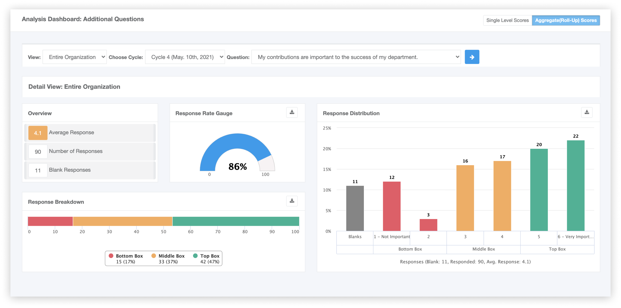Download the Response Breakdown chart
This screenshot has height=308, width=621.
292,201
